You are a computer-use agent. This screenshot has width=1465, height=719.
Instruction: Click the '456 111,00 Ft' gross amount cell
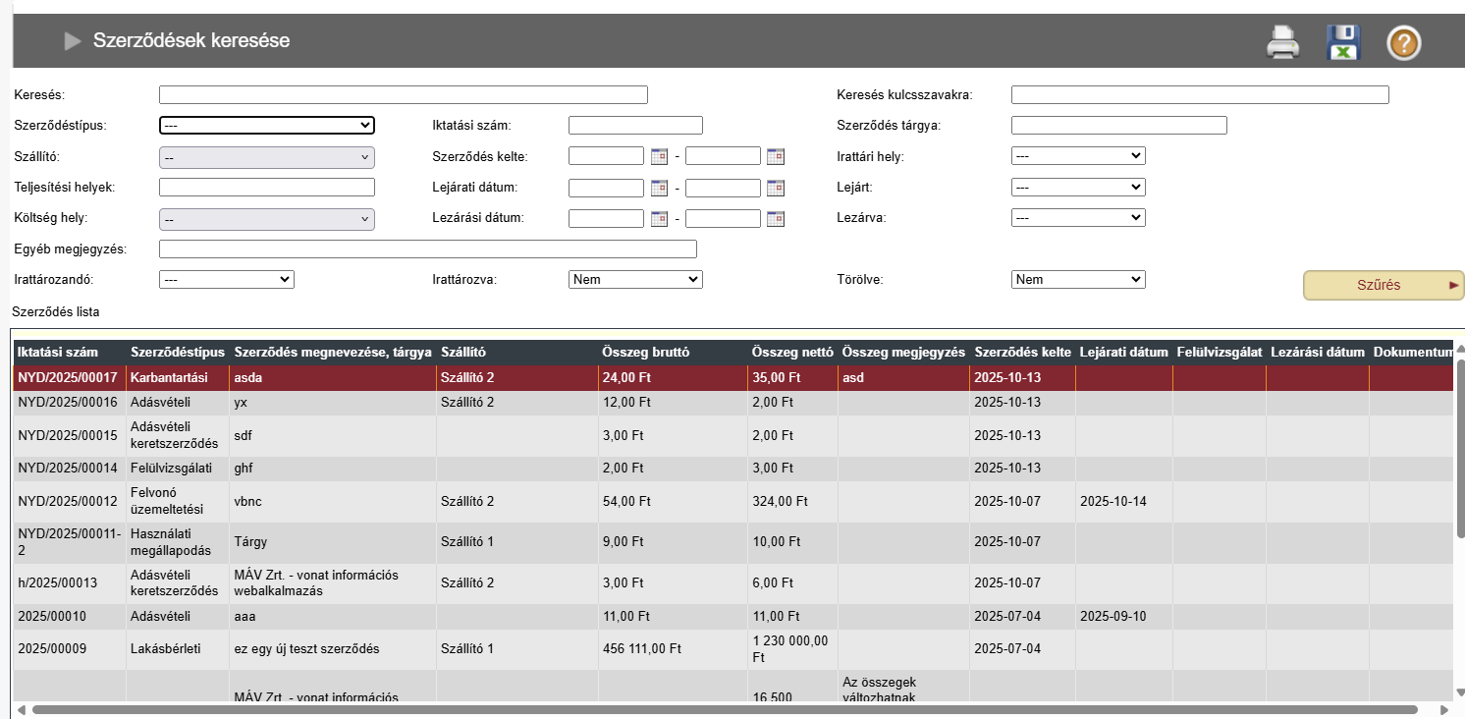(x=672, y=649)
